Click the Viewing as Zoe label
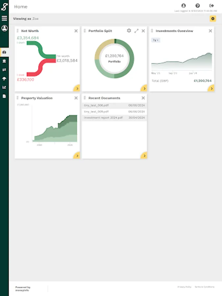The image size is (222, 296). (26, 19)
